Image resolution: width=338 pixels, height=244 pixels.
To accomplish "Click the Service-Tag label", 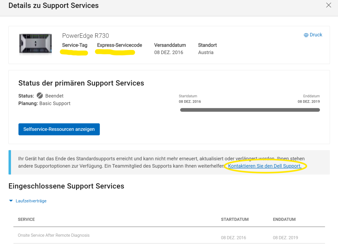I will click(75, 45).
